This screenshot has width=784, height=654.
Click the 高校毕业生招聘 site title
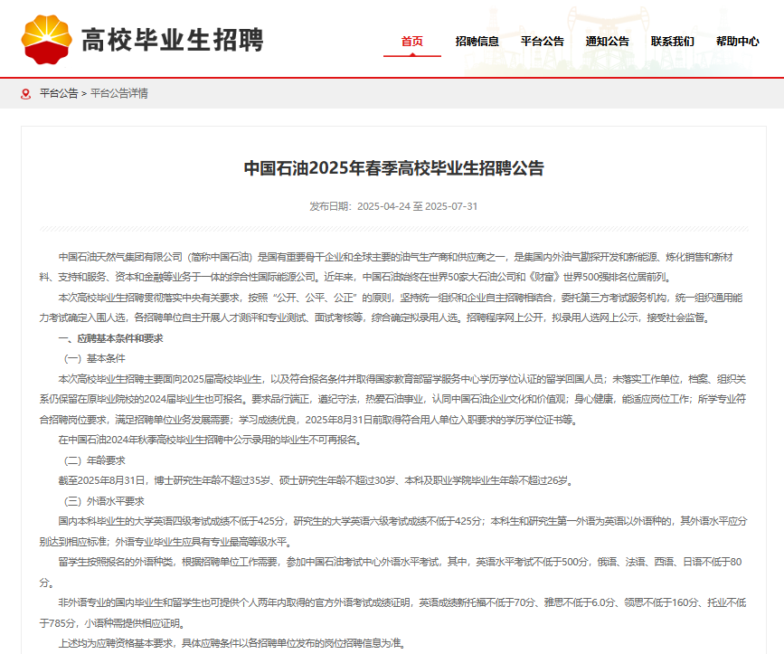click(173, 40)
